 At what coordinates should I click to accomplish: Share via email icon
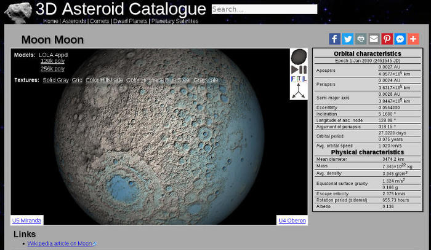tap(374, 39)
